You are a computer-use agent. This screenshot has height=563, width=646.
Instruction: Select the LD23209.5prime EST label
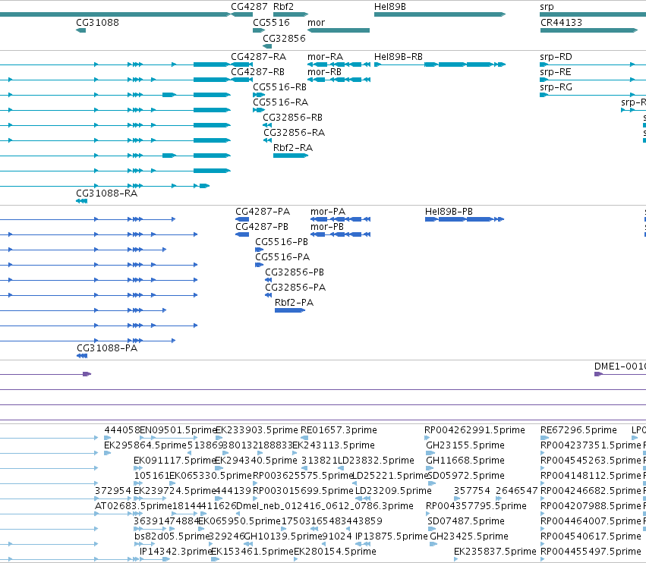(393, 491)
